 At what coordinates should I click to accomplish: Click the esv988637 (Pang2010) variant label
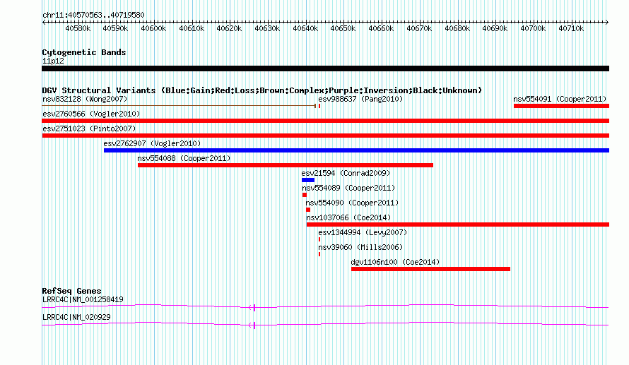360,99
